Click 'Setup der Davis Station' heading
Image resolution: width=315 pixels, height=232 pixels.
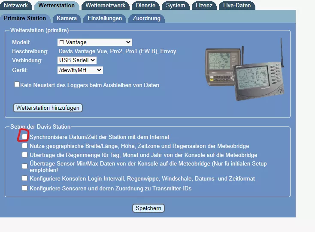40,127
